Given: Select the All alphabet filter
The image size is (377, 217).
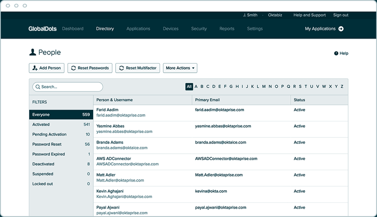Looking at the screenshot, I should point(189,87).
